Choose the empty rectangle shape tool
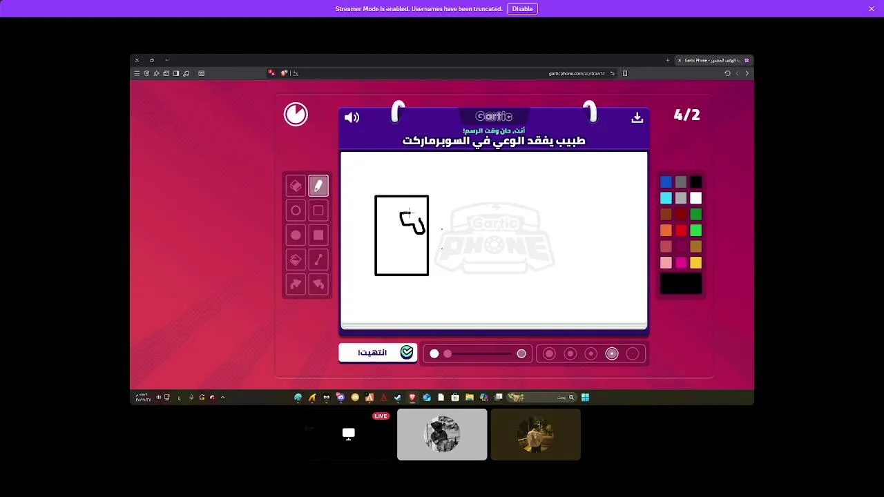 318,211
